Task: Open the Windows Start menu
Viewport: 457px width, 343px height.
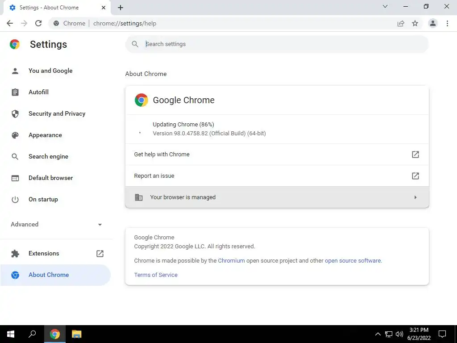Action: (11, 334)
